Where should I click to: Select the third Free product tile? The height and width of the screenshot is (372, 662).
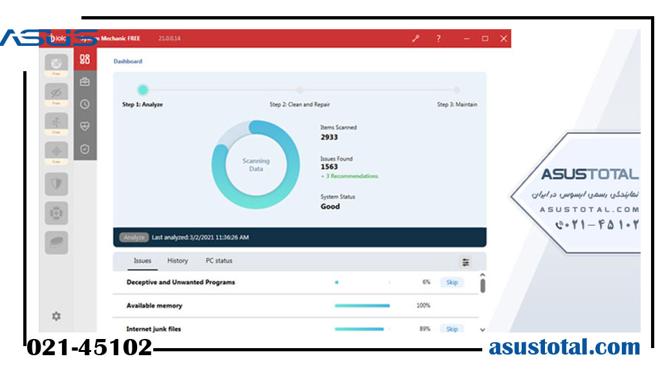click(x=56, y=124)
